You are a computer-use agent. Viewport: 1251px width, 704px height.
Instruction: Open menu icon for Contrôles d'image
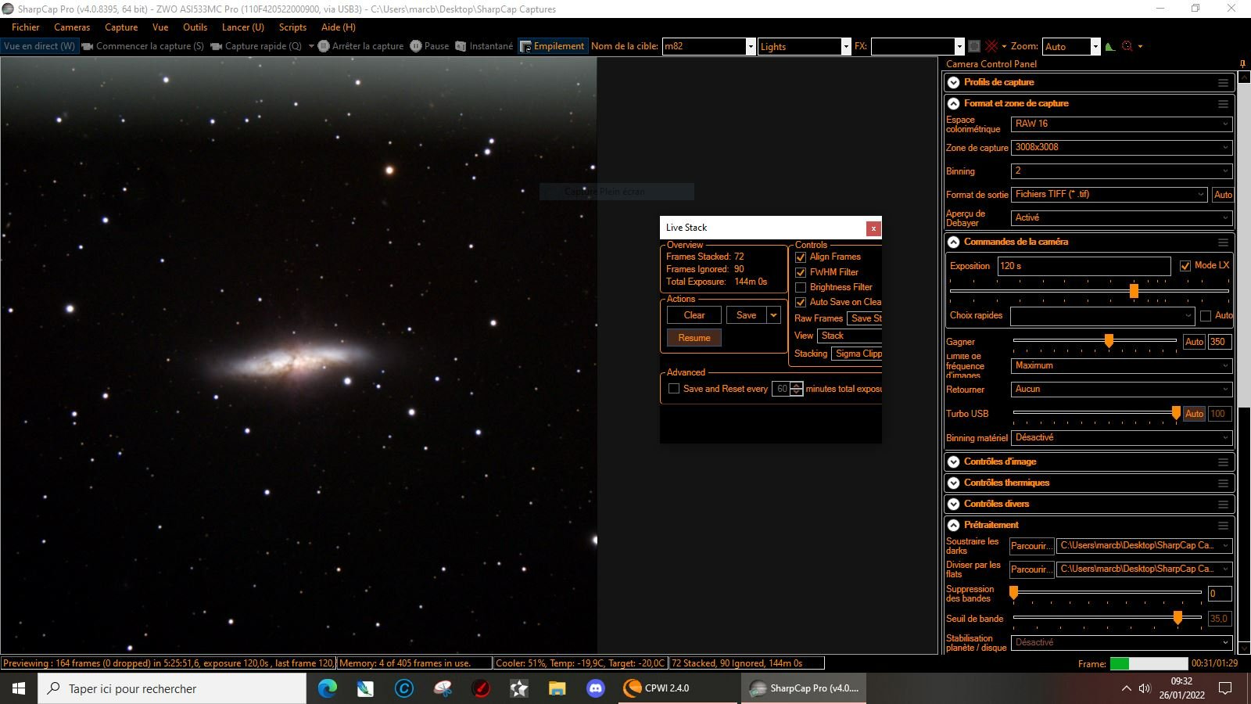(x=1223, y=462)
